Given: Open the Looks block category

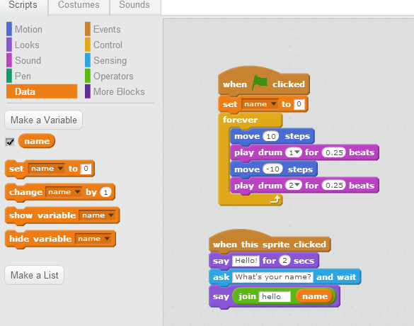Looking at the screenshot, I should (27, 45).
